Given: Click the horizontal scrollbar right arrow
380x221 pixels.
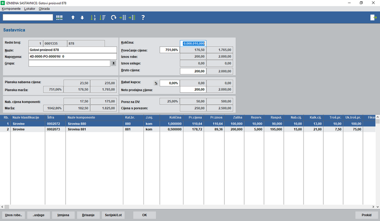Looking at the screenshot, I should point(373,207).
